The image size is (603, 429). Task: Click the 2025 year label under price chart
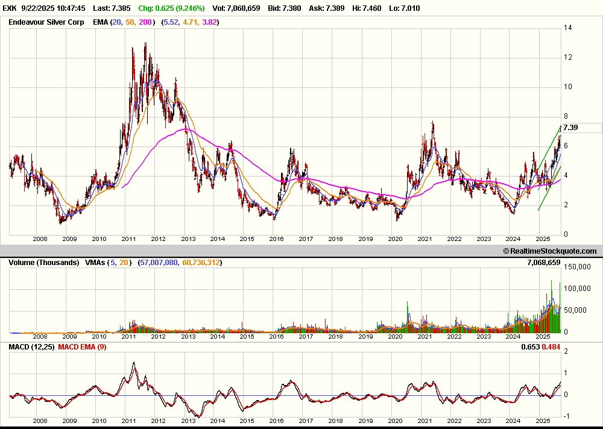point(543,239)
